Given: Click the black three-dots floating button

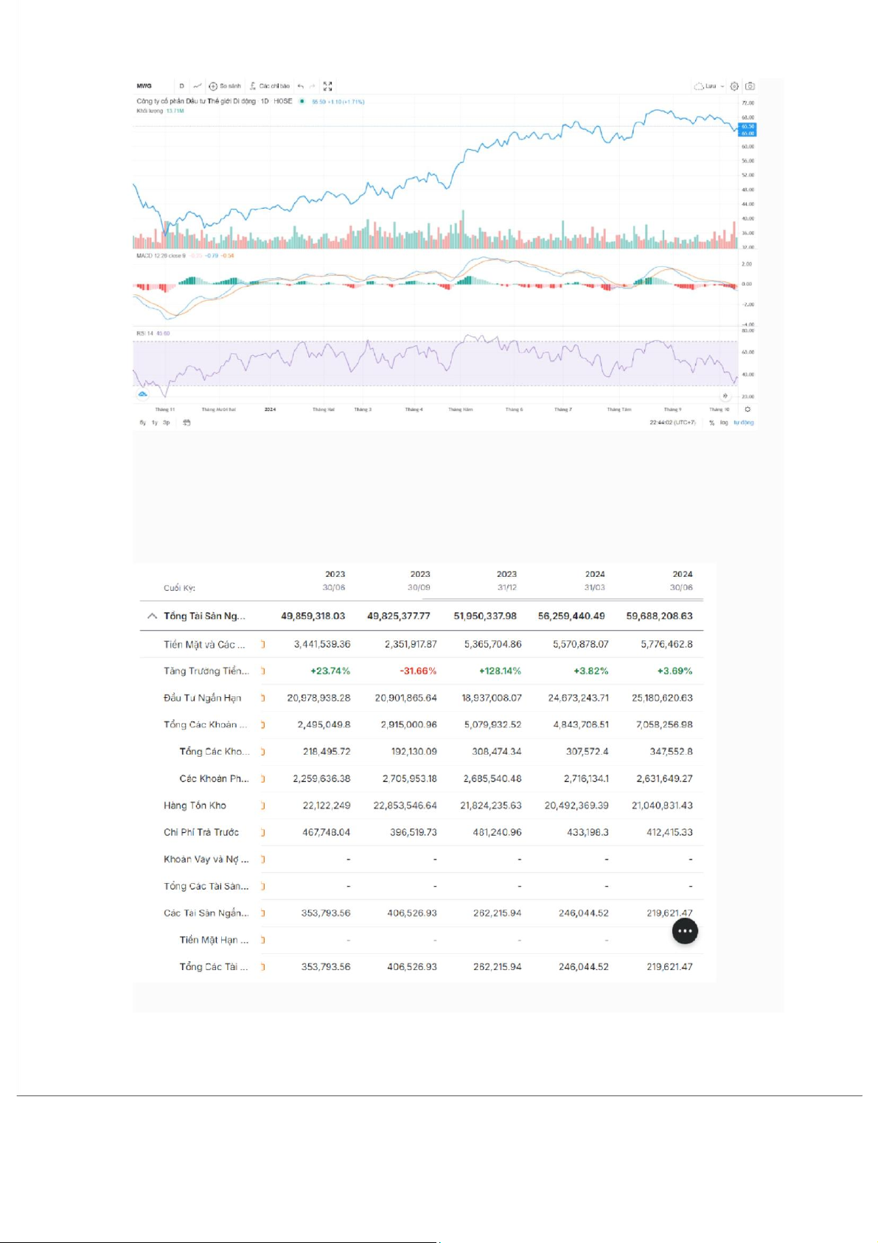Looking at the screenshot, I should pos(685,931).
